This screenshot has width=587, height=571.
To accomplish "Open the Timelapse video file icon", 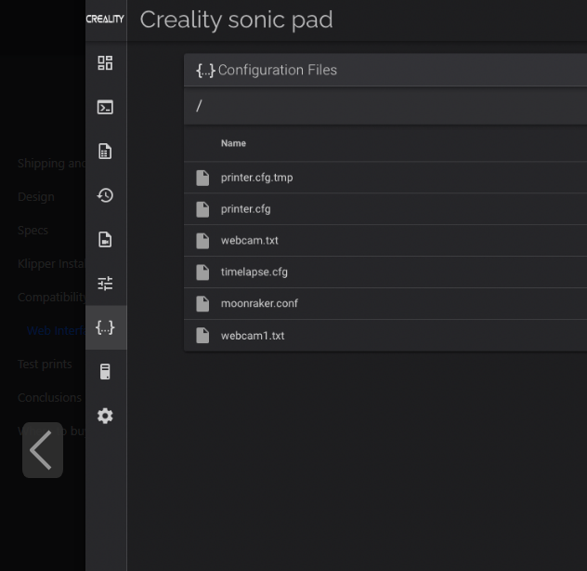I will click(x=105, y=240).
